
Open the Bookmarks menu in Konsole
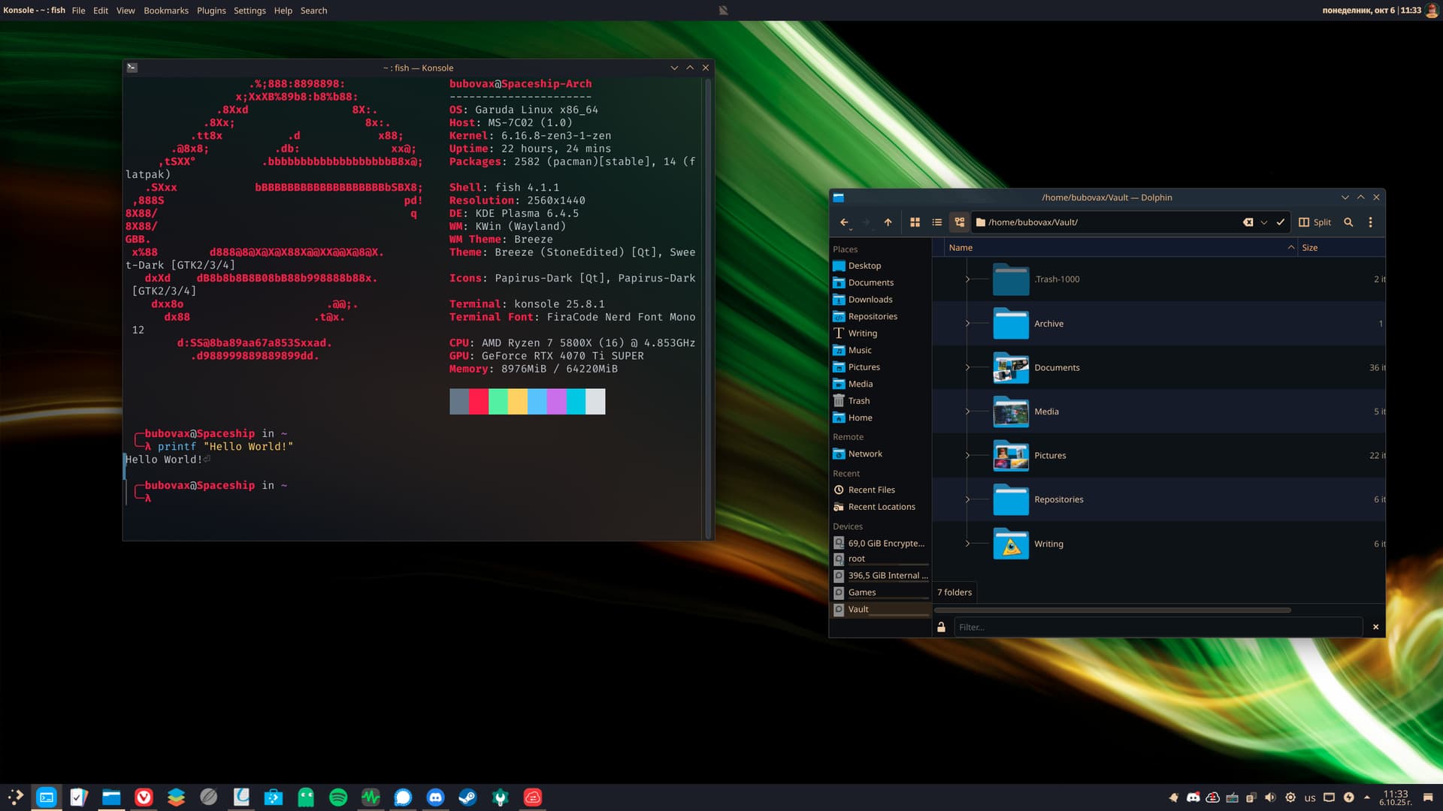pyautogui.click(x=165, y=11)
